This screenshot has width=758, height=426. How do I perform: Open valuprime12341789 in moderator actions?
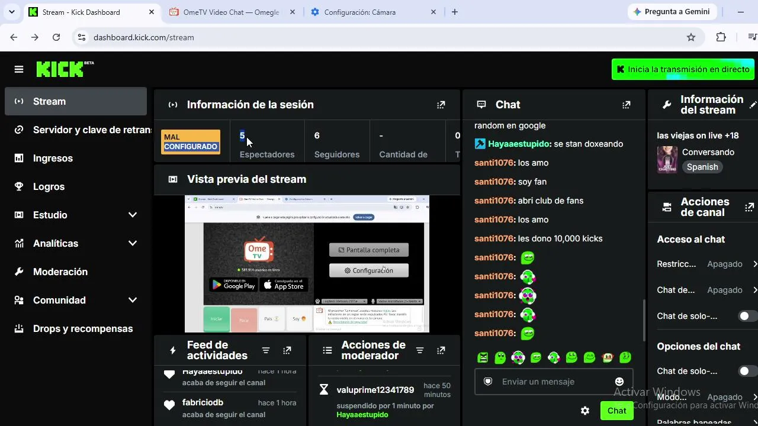[x=375, y=390]
